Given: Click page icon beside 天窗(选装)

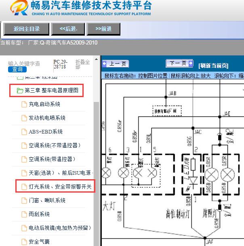Looking at the screenshot, I should coord(24,173).
